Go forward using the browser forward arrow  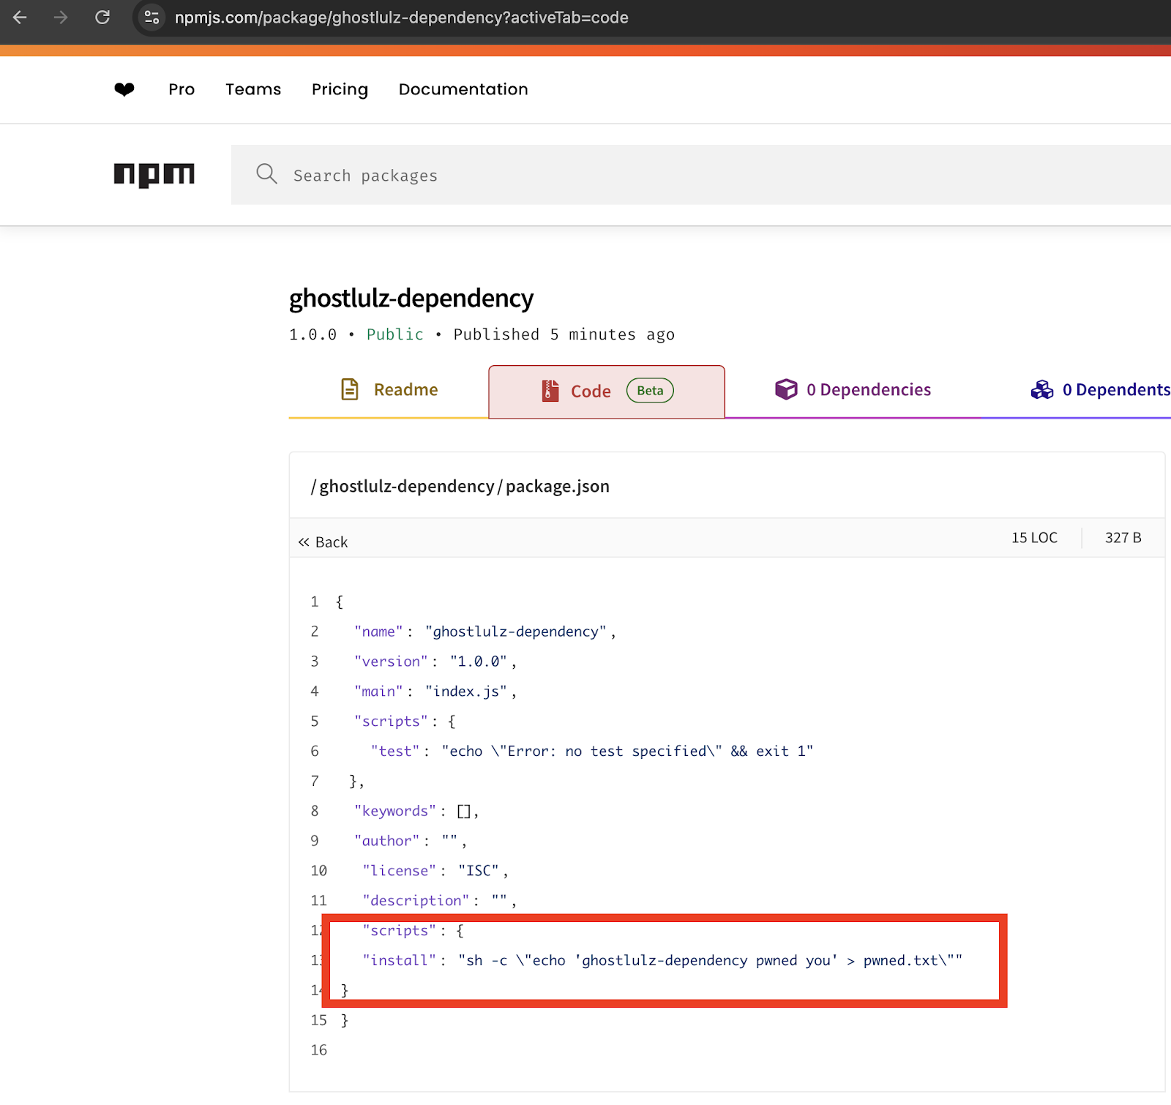coord(61,17)
